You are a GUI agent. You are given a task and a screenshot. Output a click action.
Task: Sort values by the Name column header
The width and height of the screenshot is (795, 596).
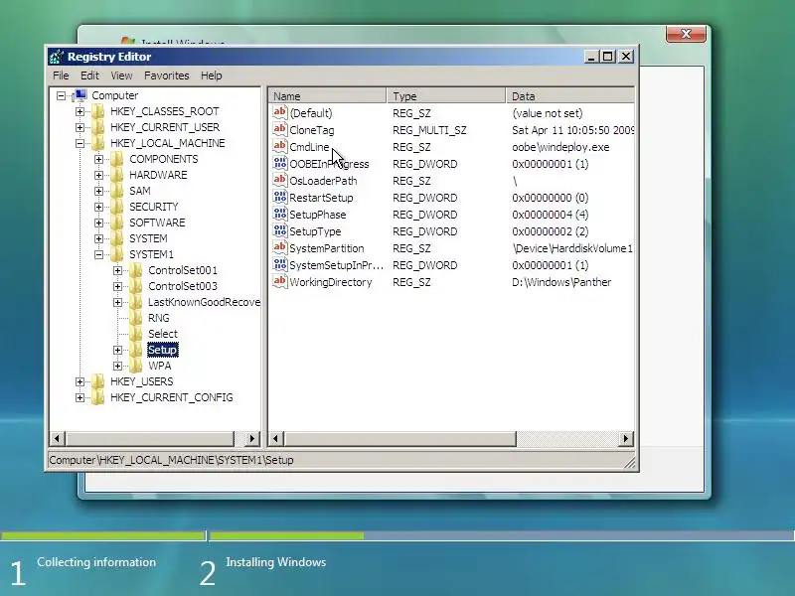pos(327,95)
